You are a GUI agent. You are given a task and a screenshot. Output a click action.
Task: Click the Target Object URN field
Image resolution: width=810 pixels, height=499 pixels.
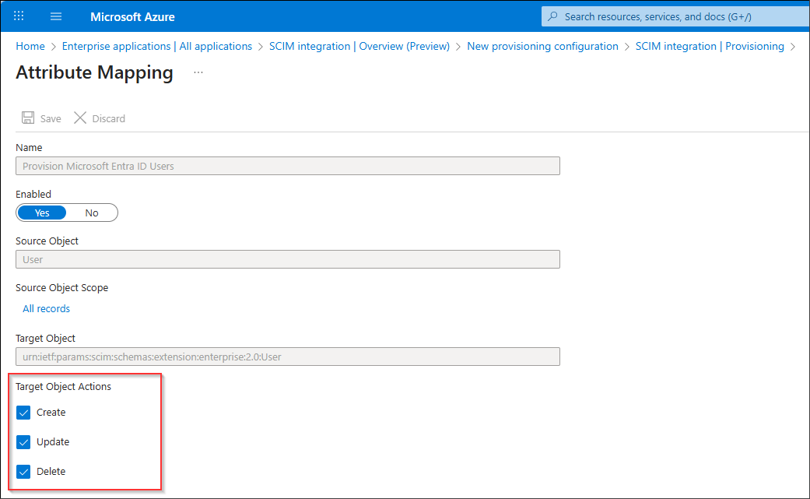pos(288,357)
